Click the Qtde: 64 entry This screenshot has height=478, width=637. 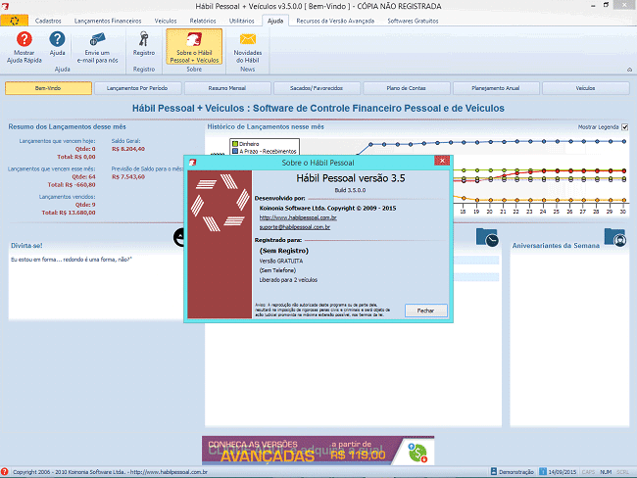tap(84, 177)
